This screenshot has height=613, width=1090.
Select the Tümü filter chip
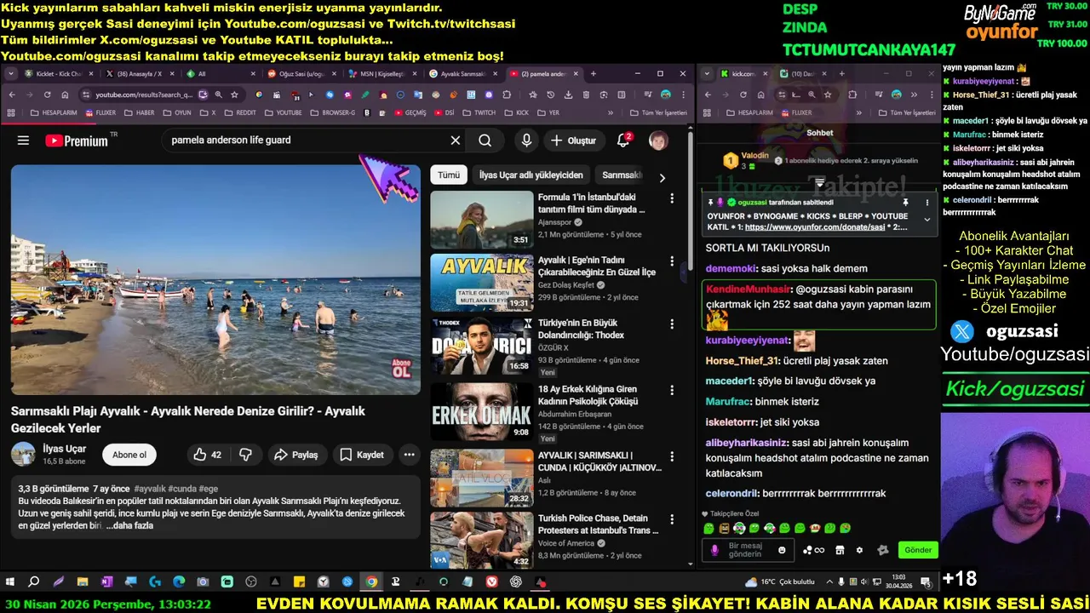(x=449, y=175)
